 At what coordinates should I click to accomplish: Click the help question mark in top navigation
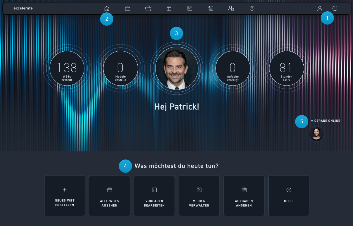252,8
